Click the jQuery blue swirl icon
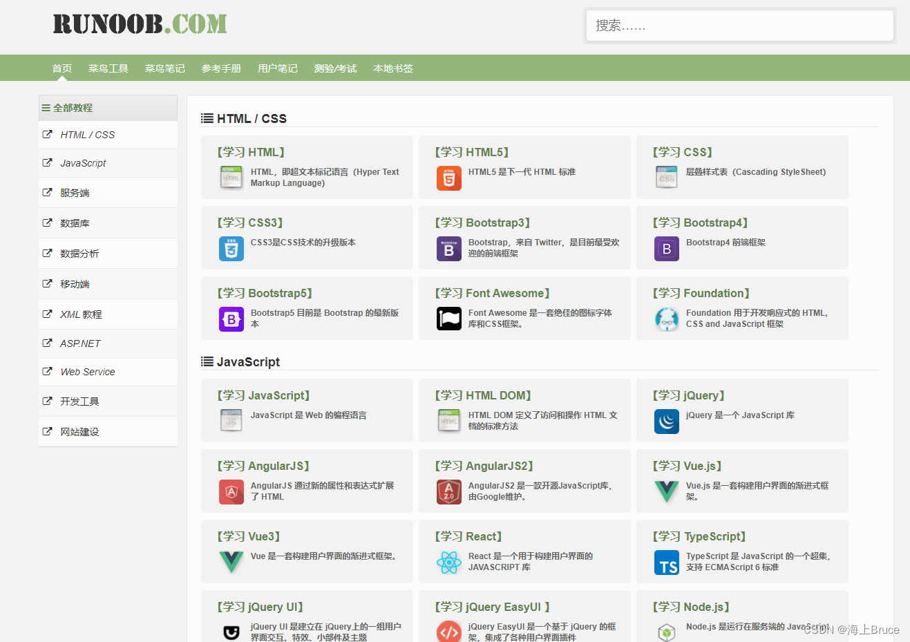This screenshot has height=642, width=910. coord(667,422)
